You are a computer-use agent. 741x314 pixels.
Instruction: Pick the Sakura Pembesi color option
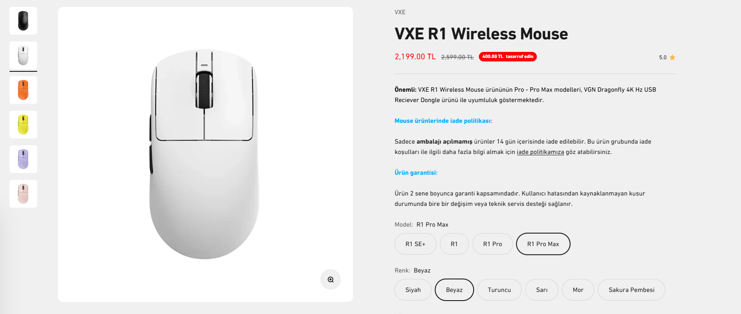click(x=631, y=290)
